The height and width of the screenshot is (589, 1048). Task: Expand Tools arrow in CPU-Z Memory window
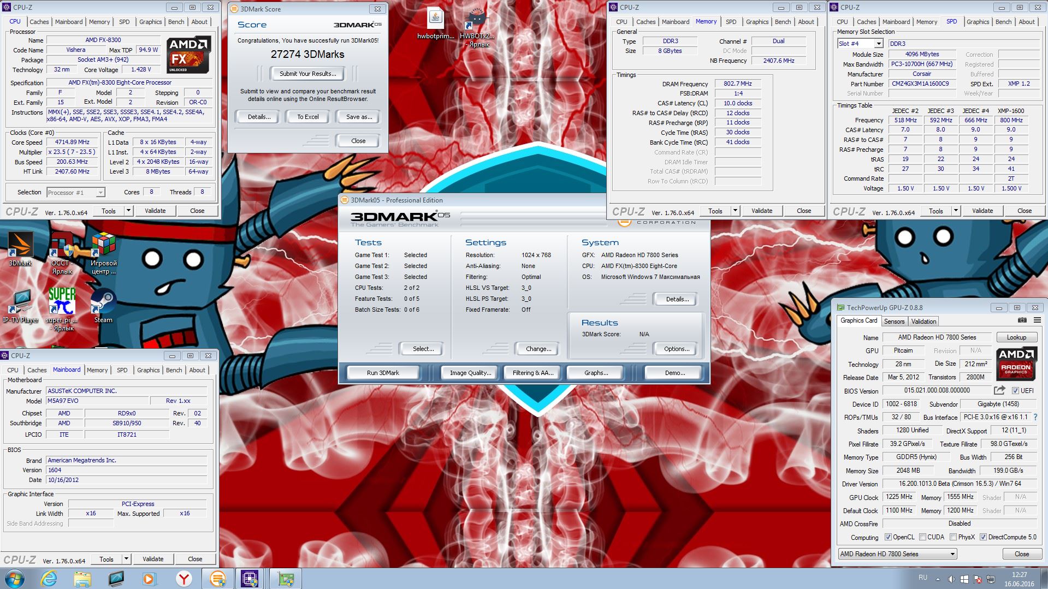tap(735, 211)
